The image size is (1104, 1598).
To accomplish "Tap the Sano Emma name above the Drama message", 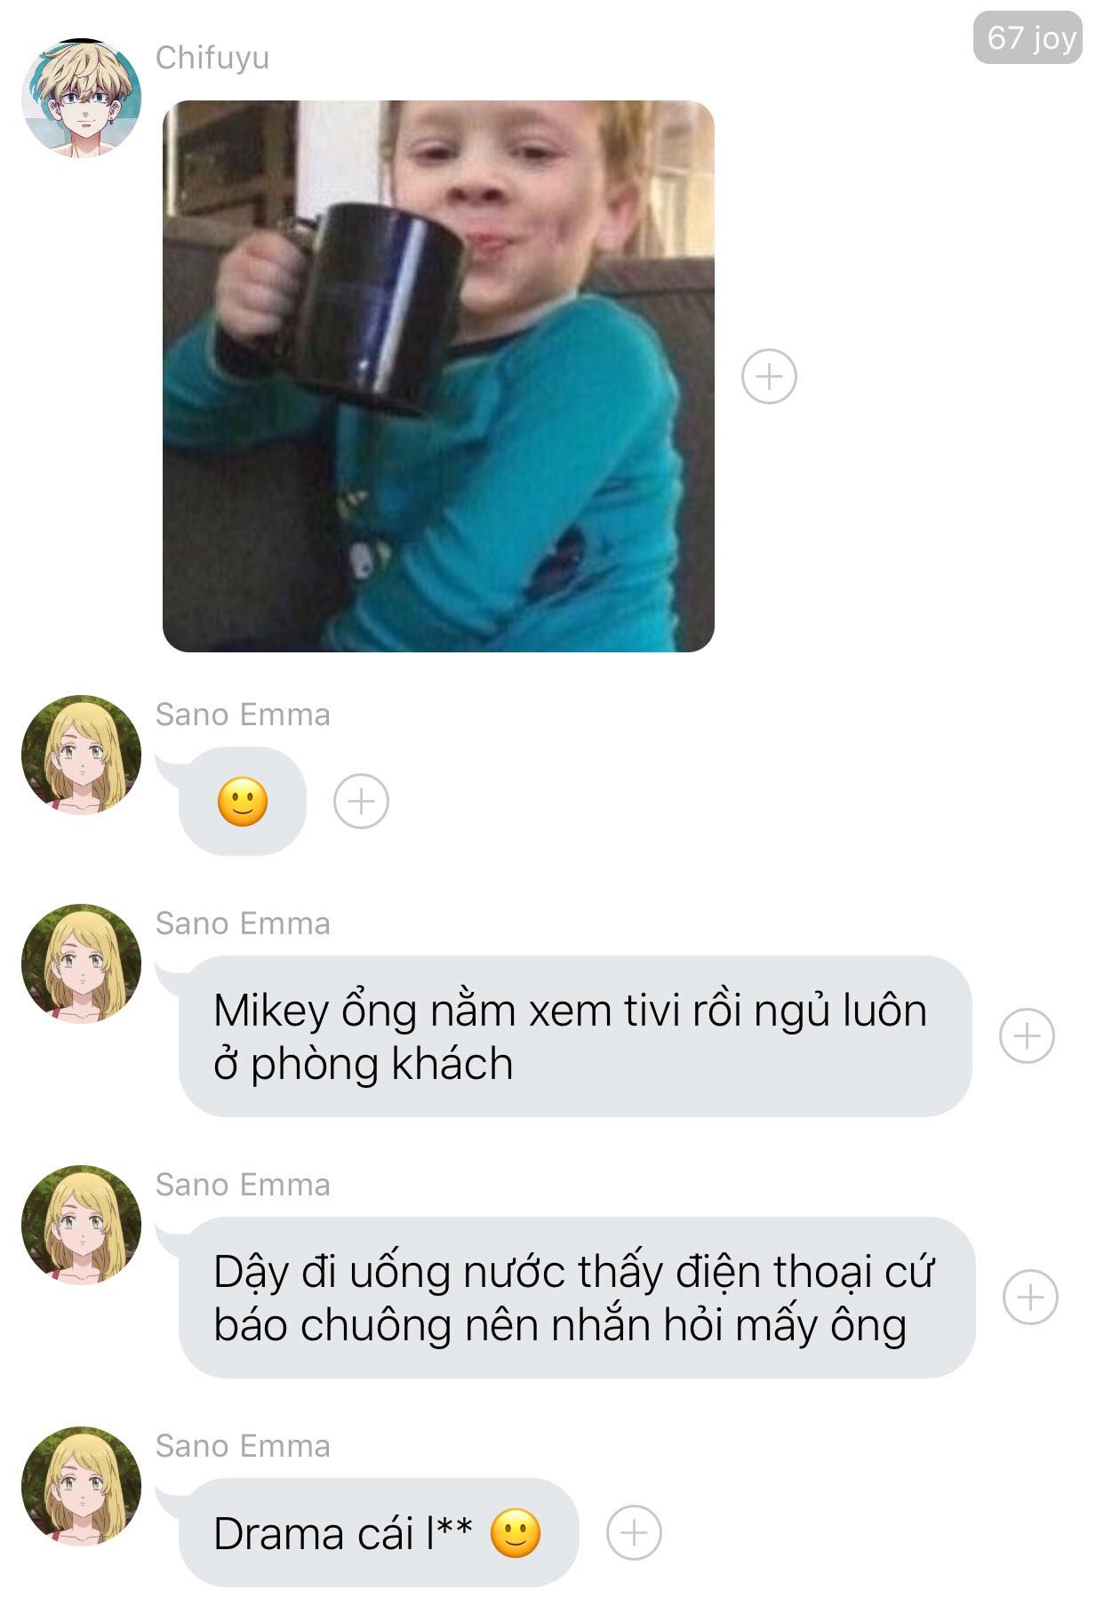I will [243, 1446].
